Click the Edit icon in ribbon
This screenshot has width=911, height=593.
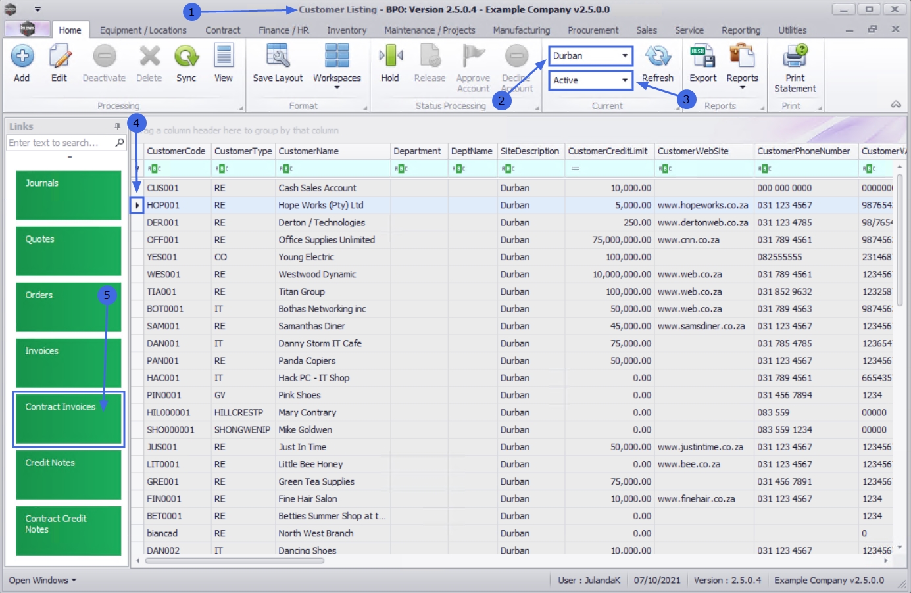pyautogui.click(x=59, y=57)
